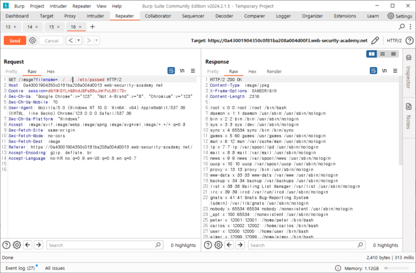Viewport: 416px width, 273px height.
Task: Select the tabbed layout view
Action: click(393, 54)
